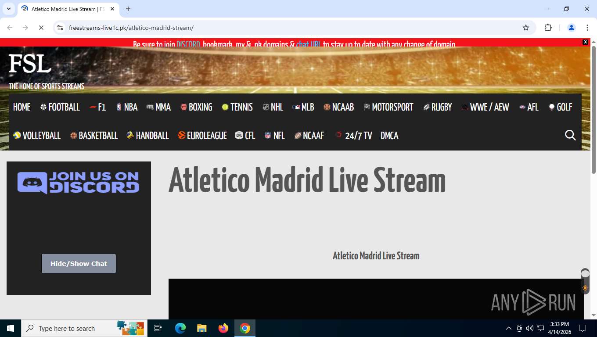Open the BOXING streams section
This screenshot has height=337, width=597.
(196, 107)
